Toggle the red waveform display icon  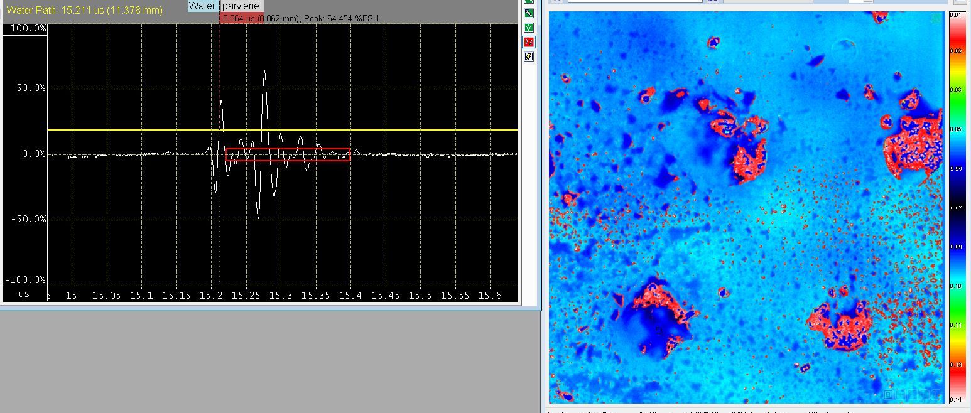tap(529, 42)
